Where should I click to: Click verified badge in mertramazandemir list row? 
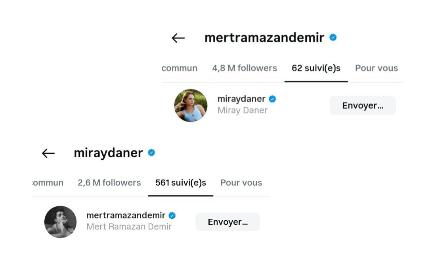click(x=172, y=216)
